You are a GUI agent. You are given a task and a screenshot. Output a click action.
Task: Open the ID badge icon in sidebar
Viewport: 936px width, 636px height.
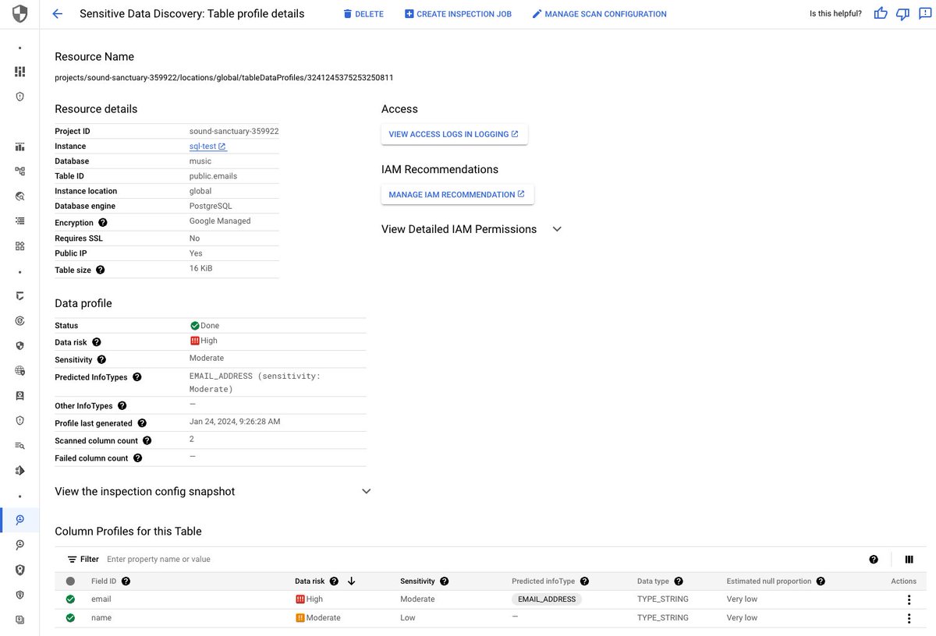(20, 396)
